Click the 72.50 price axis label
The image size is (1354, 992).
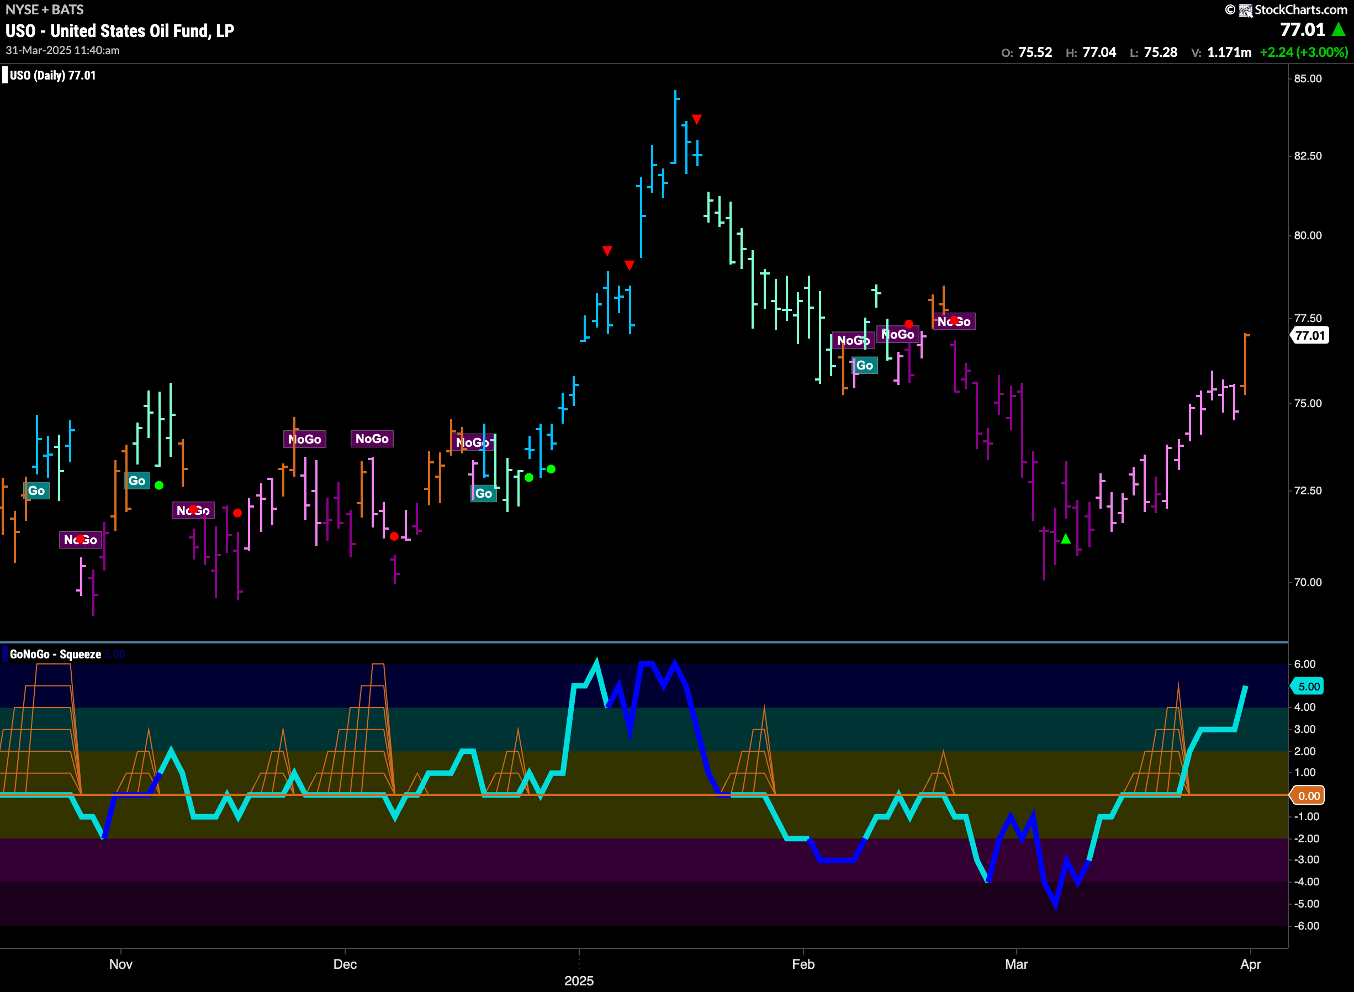(x=1308, y=490)
